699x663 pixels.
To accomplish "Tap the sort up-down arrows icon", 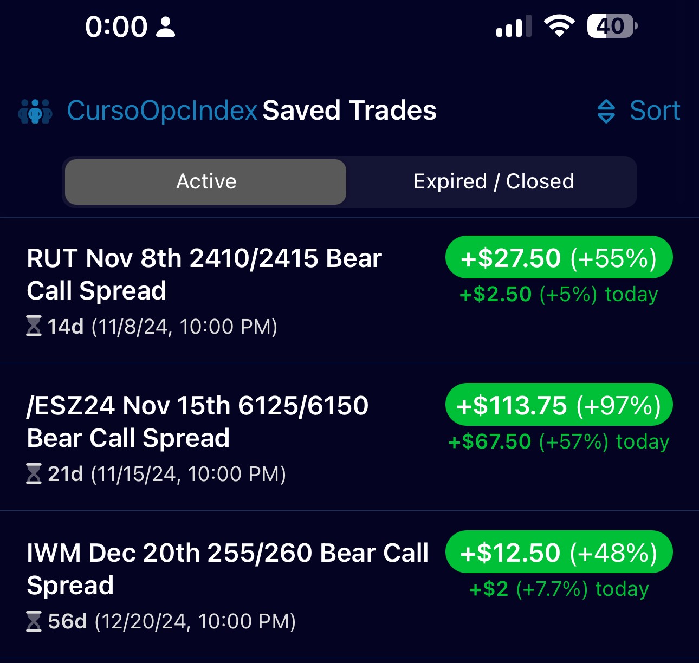I will tap(606, 112).
